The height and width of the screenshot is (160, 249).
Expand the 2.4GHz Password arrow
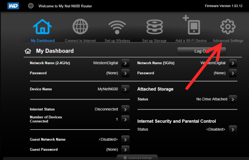[x=125, y=73]
